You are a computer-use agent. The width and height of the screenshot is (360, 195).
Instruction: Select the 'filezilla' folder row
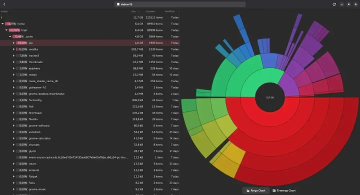tap(90, 119)
